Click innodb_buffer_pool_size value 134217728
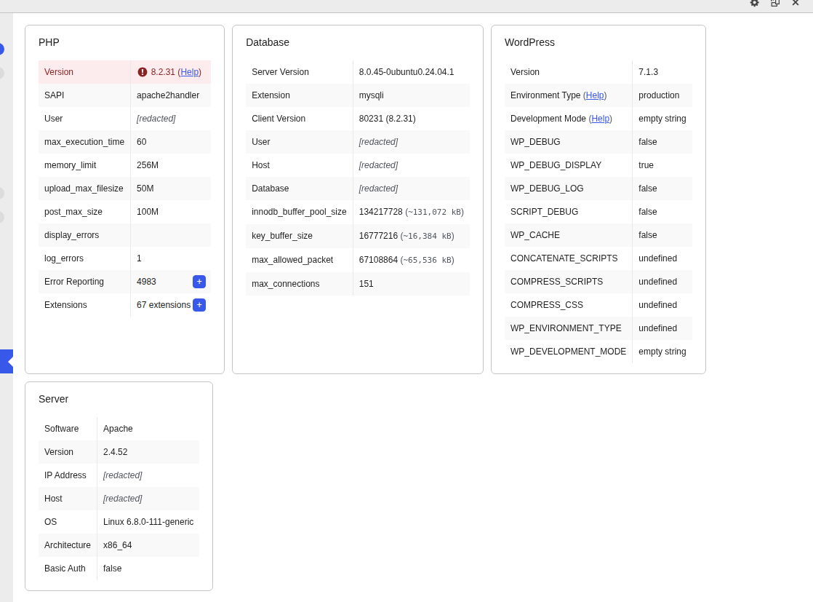 380,212
